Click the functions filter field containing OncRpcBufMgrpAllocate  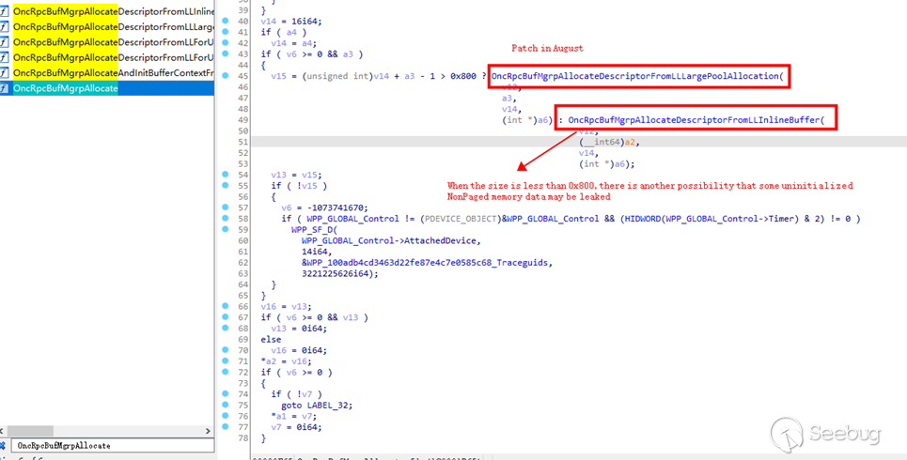113,446
